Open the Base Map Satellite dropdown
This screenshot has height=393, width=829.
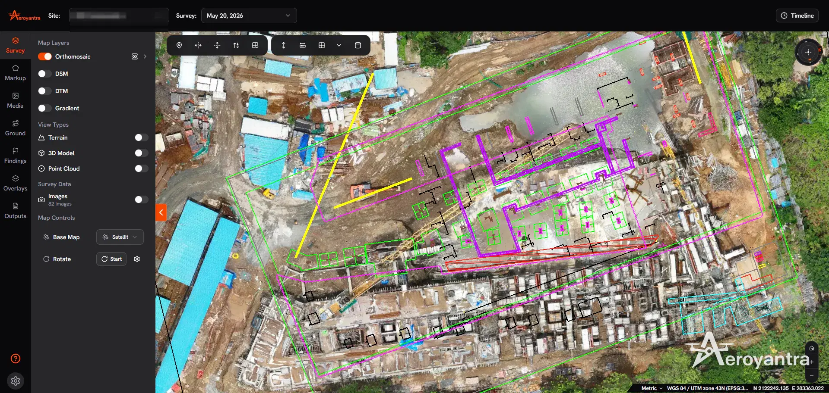pyautogui.click(x=120, y=237)
